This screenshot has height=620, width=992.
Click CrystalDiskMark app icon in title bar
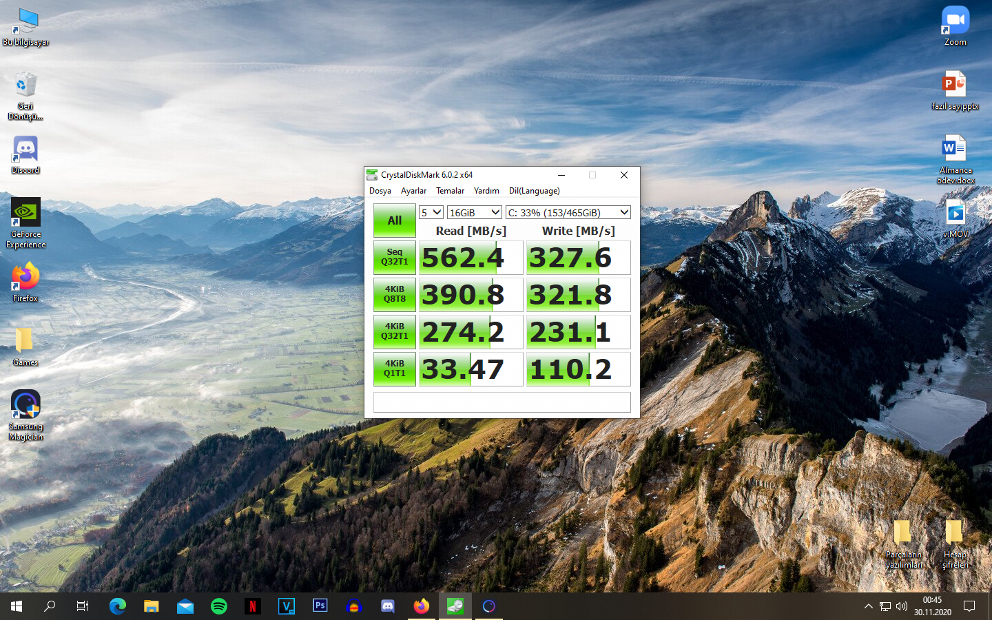pos(372,175)
